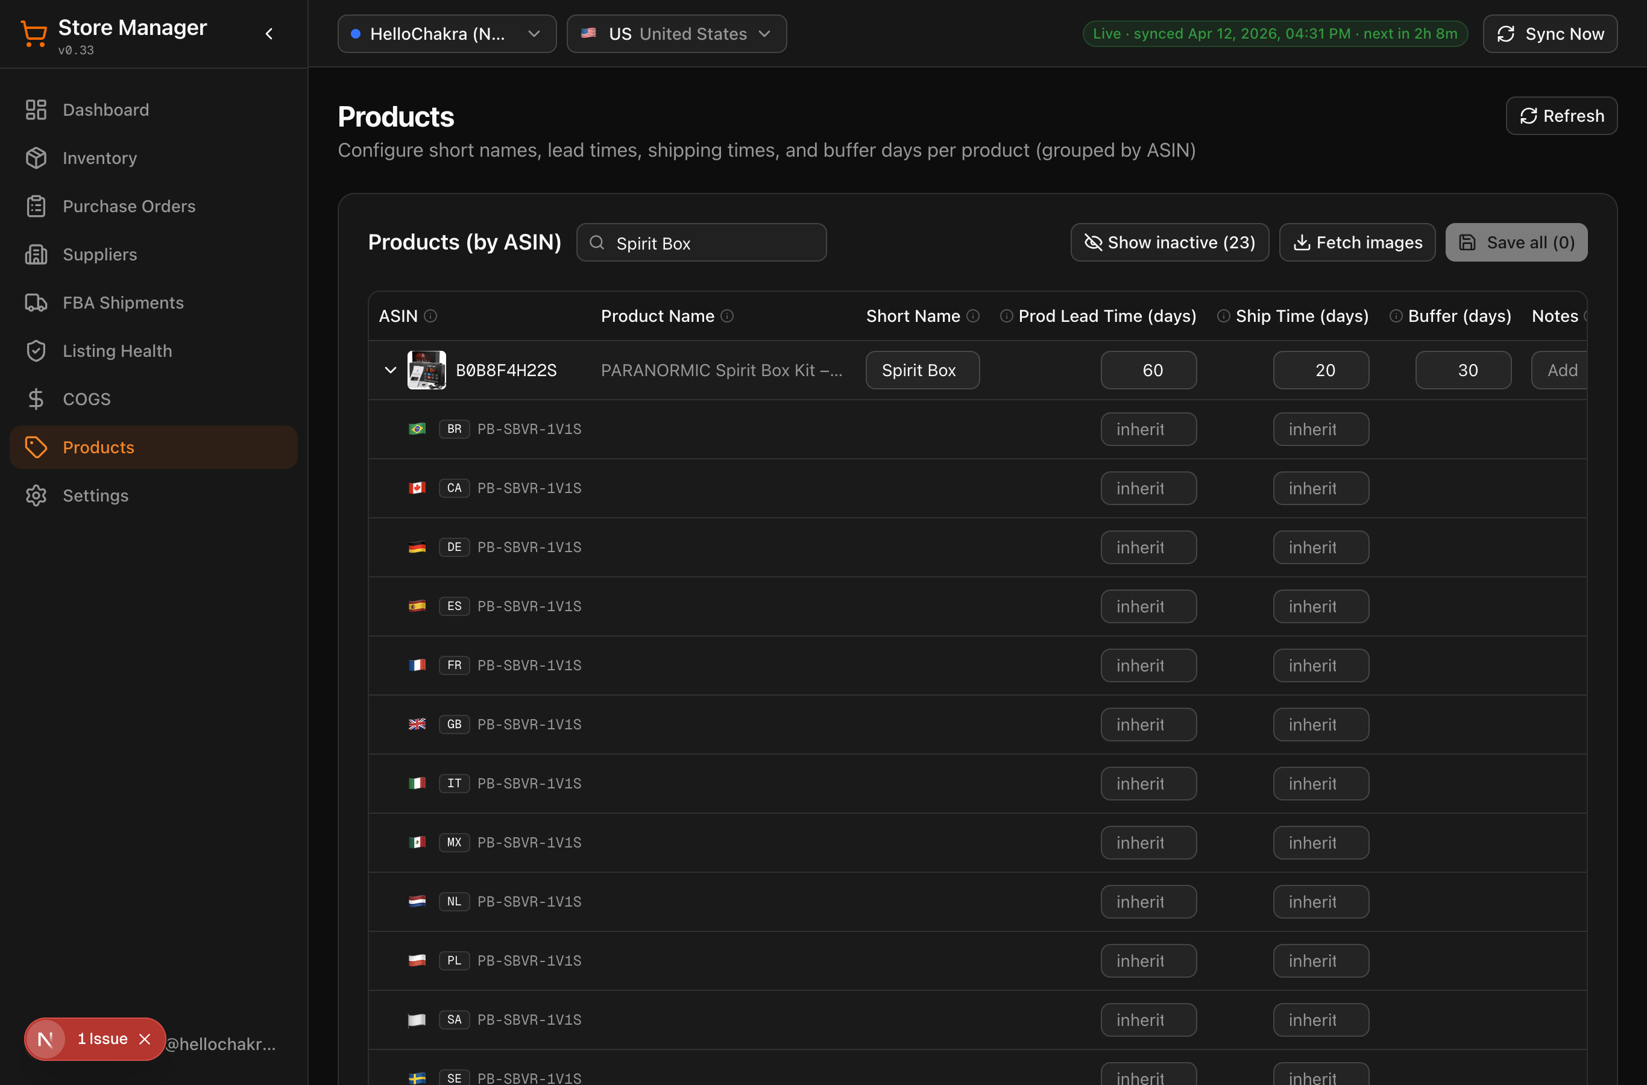Click the Prod Lead Time info icon

coord(1007,315)
